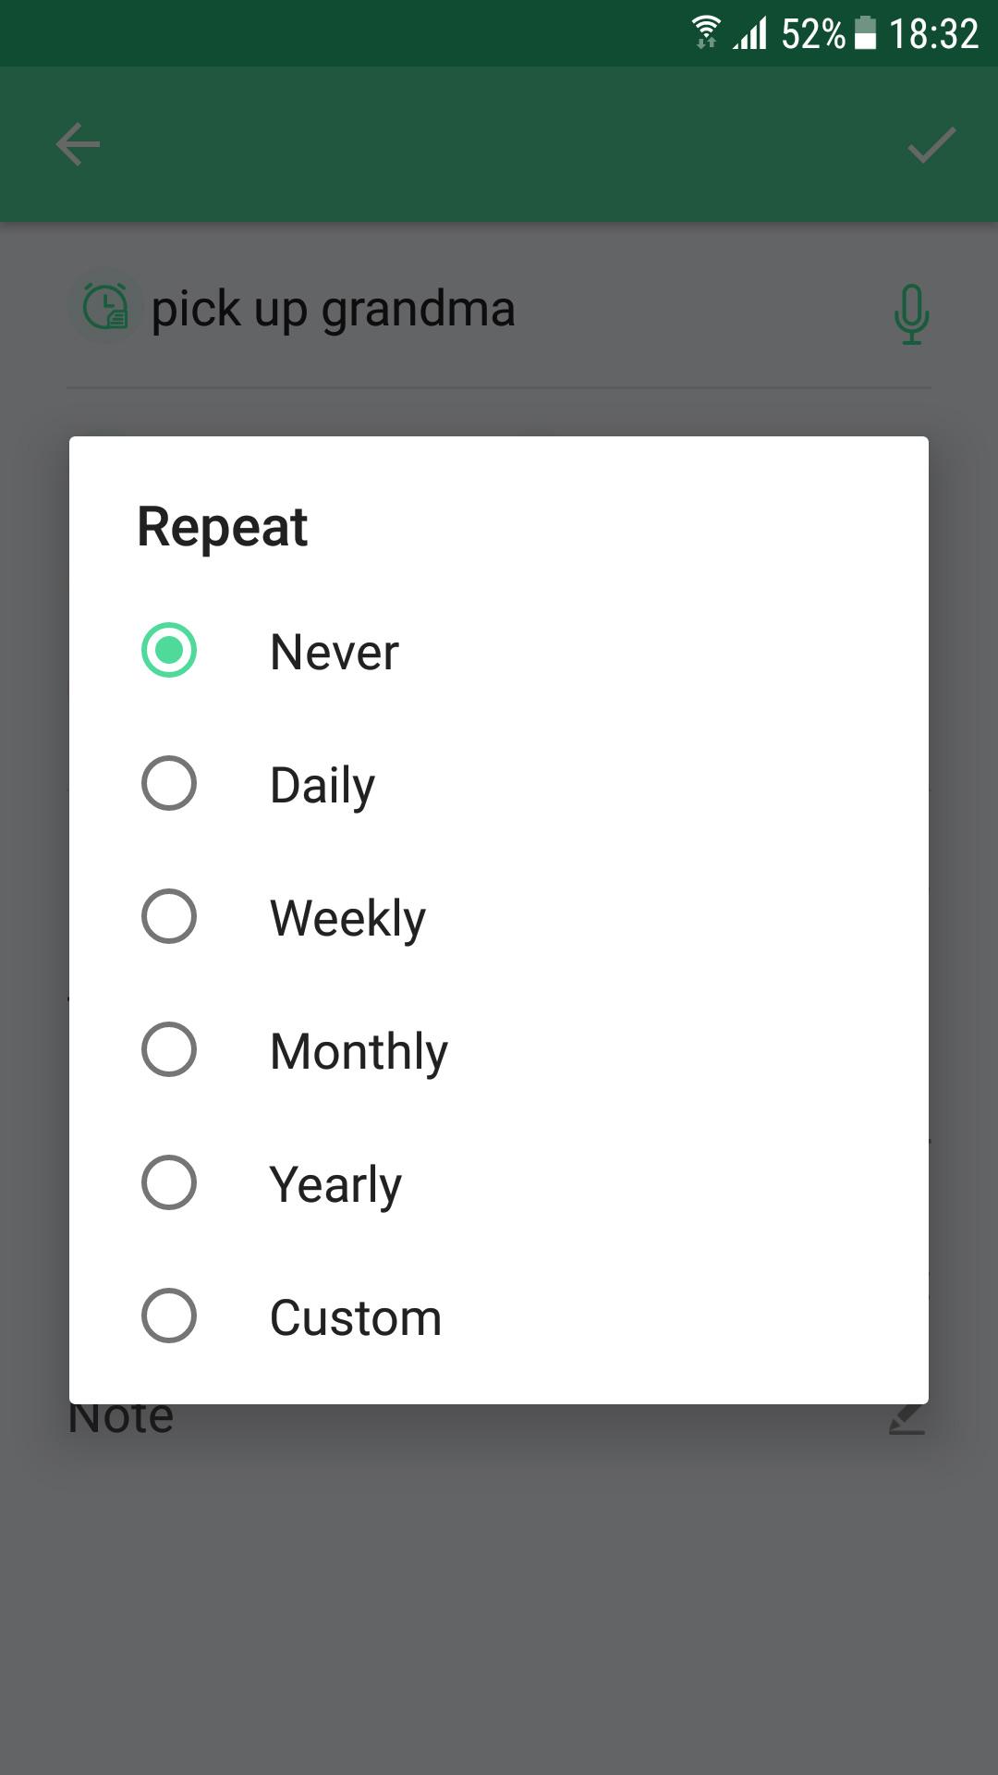The height and width of the screenshot is (1775, 998).
Task: Choose the Monthly option label
Action: point(359,1052)
